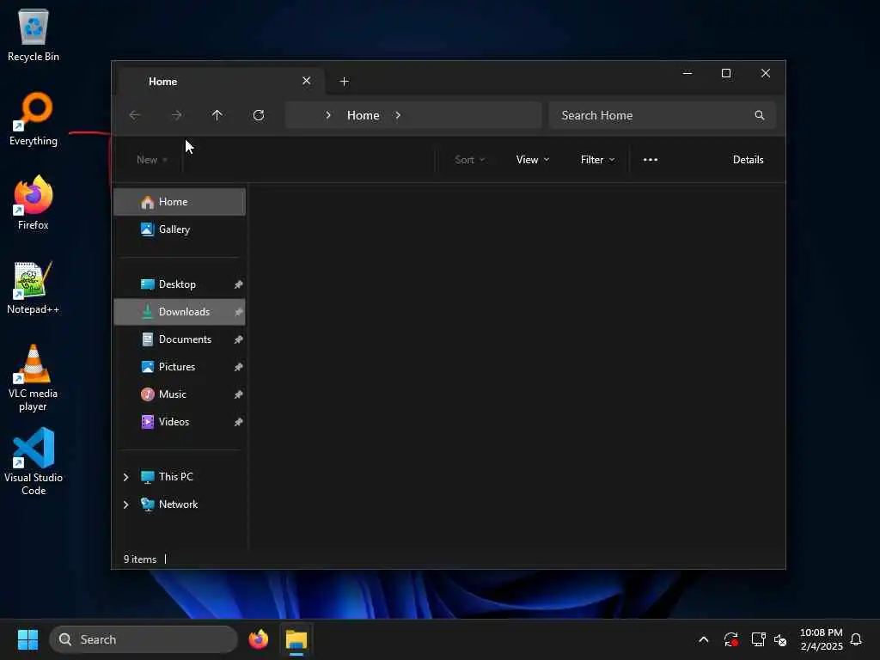
Task: Open Documents in the navigation pane
Action: pyautogui.click(x=180, y=339)
